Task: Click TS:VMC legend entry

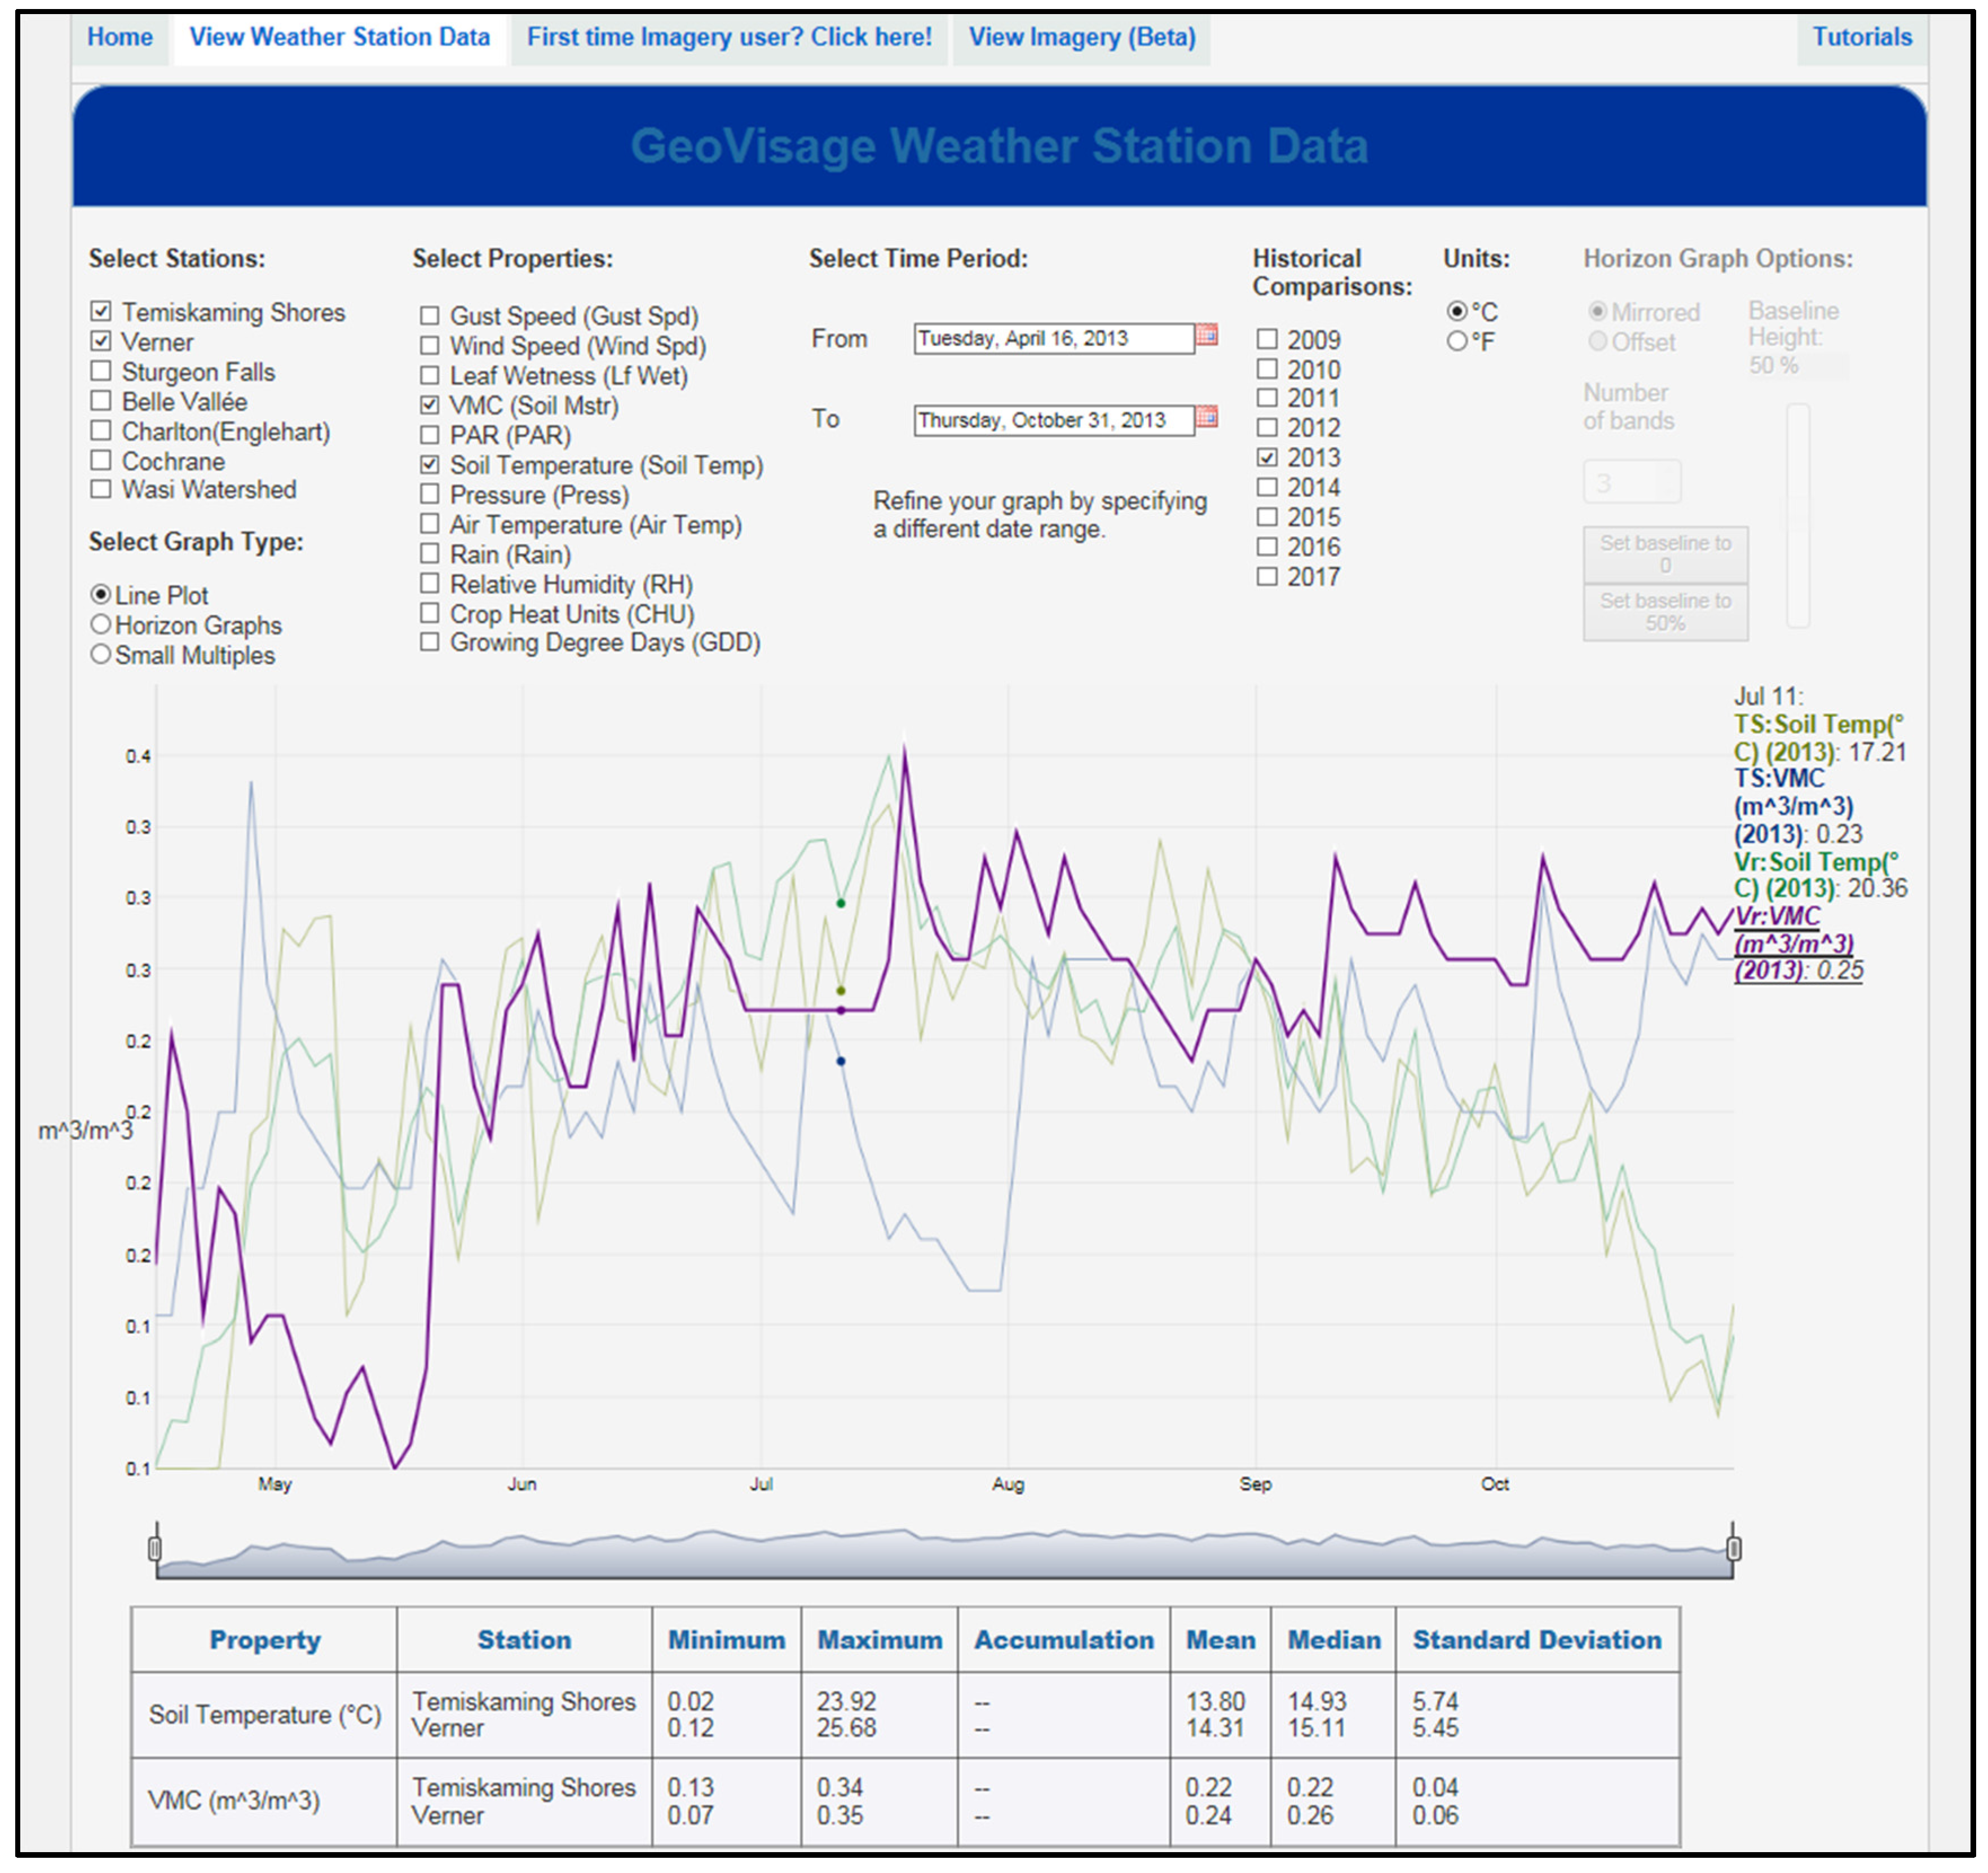Action: point(1798,807)
